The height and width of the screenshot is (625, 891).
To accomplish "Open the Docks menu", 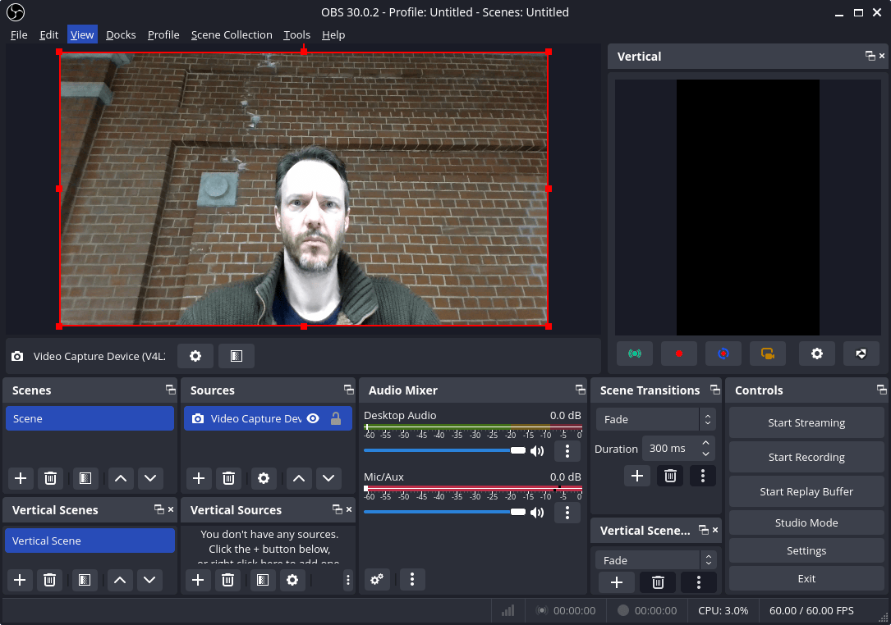I will pyautogui.click(x=121, y=34).
